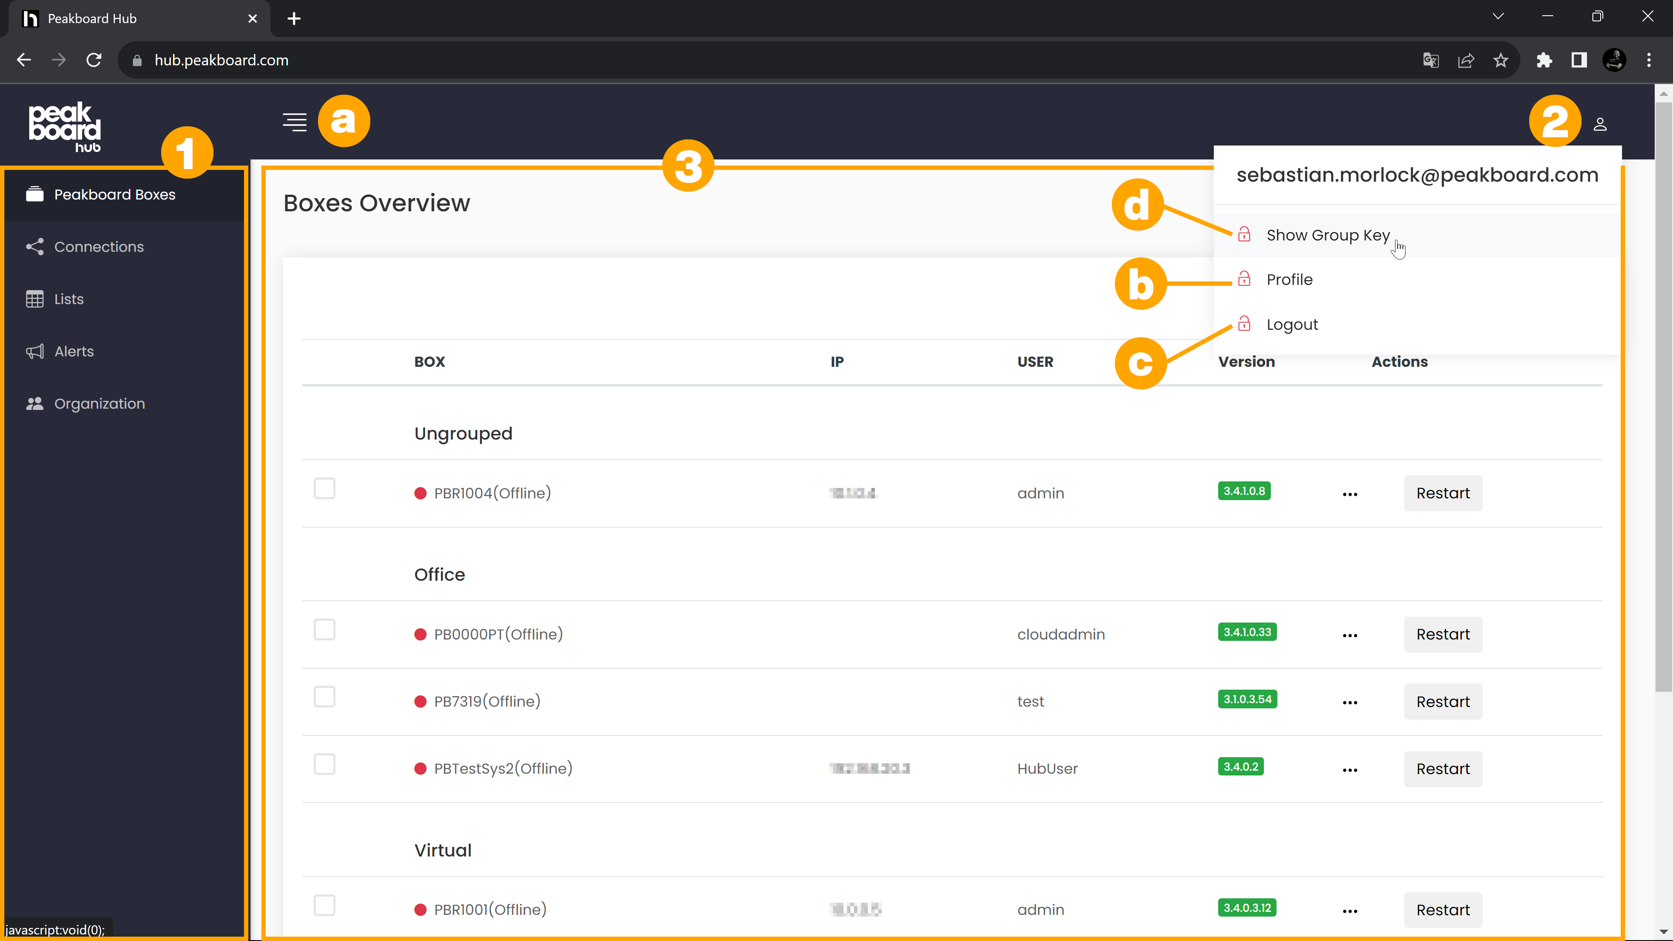This screenshot has height=941, width=1673.
Task: Open more actions menu for PBR1004
Action: pyautogui.click(x=1350, y=494)
